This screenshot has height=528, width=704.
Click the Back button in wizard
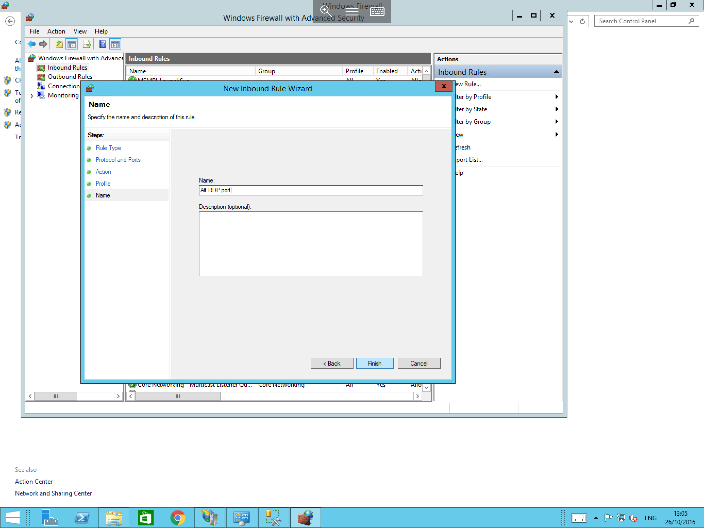[332, 363]
